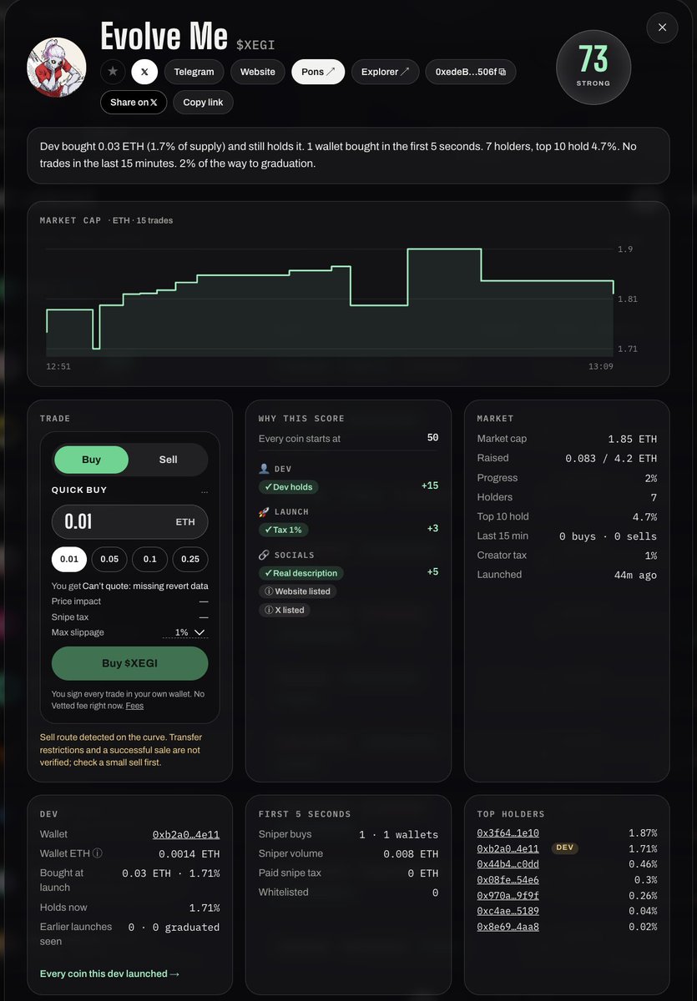697x1001 pixels.
Task: Click the +15 dev score value
Action: [x=430, y=485]
